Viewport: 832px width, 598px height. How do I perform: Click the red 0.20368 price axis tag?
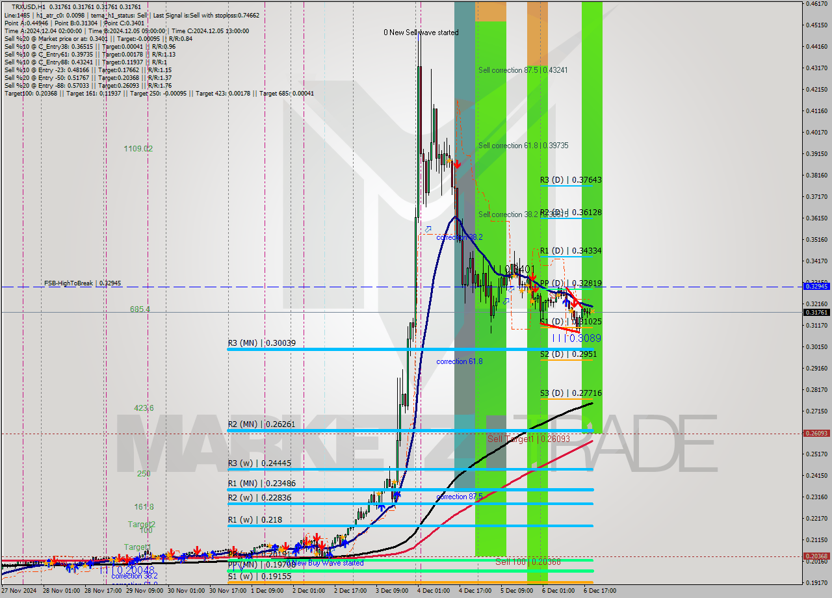(817, 556)
